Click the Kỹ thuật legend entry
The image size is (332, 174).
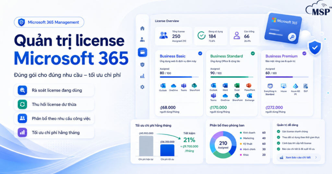pos(253,144)
